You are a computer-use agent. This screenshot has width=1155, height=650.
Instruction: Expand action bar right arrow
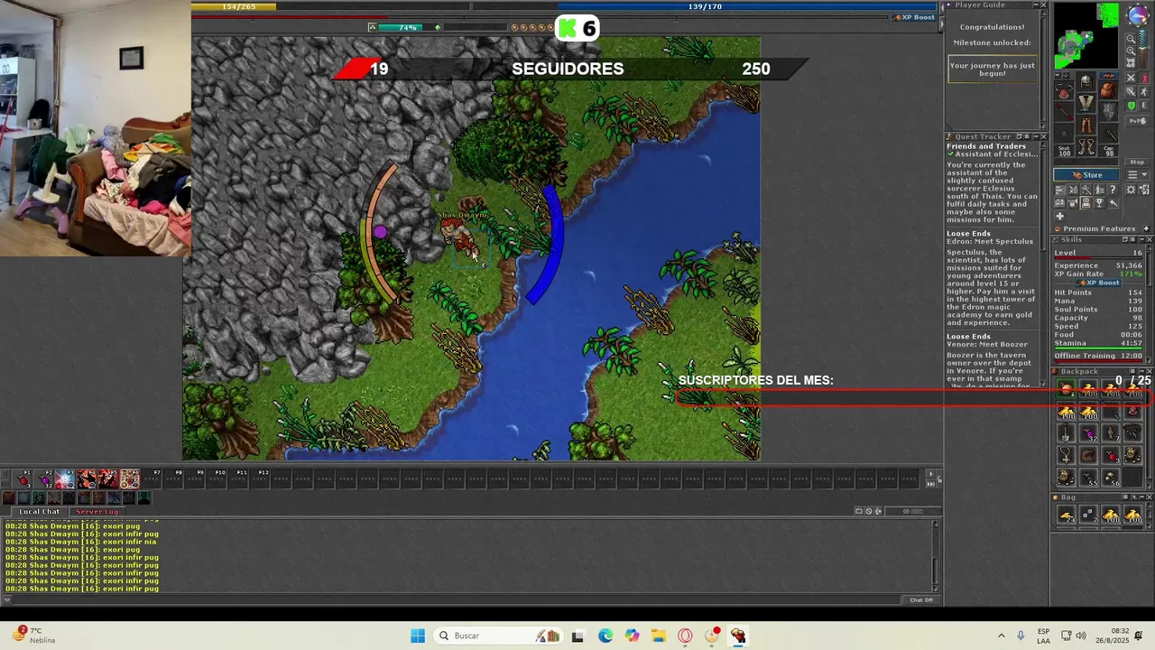coord(930,473)
